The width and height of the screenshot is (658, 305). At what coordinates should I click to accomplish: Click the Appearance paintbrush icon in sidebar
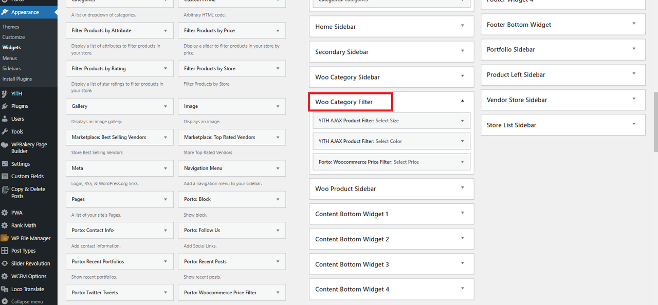[x=5, y=12]
